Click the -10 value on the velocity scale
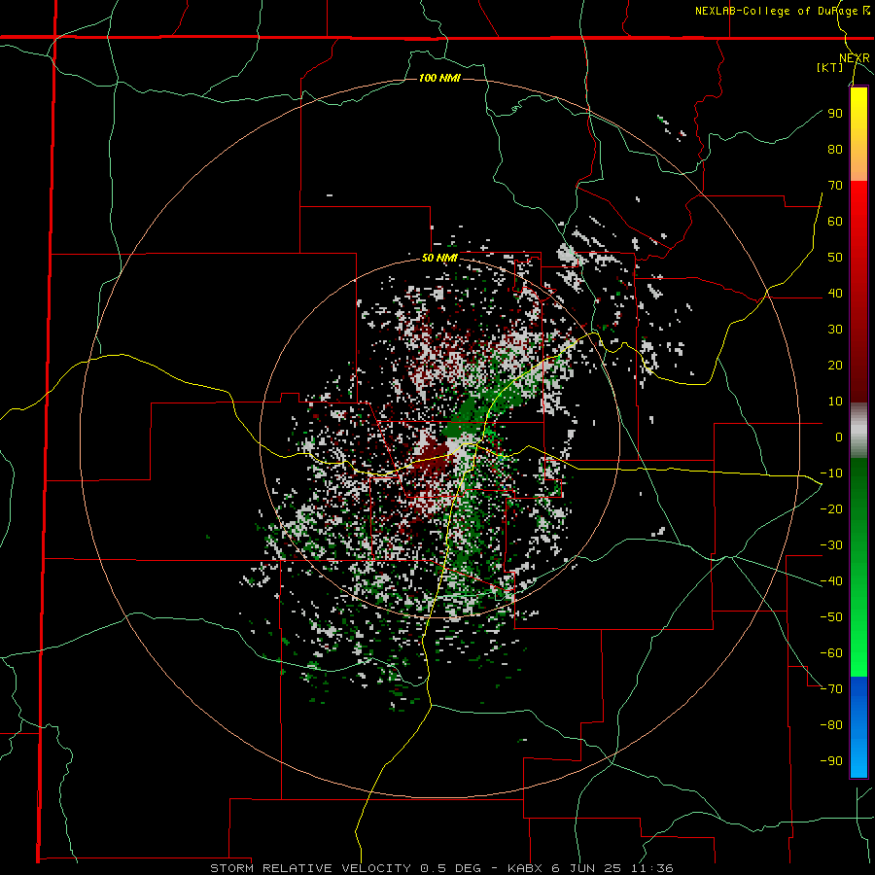 (x=831, y=473)
